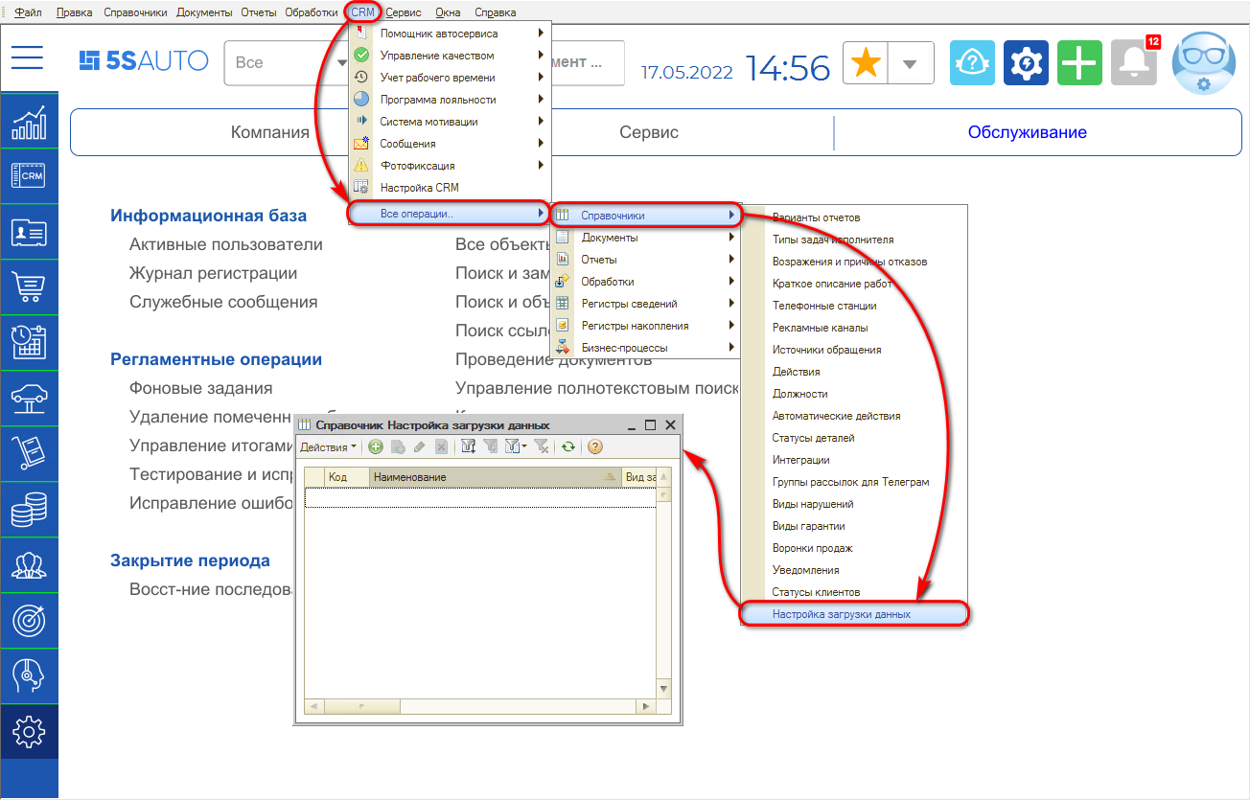Click the car lift service sidebar icon

pyautogui.click(x=29, y=398)
